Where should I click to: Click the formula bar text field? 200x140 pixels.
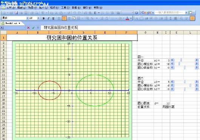tap(120, 28)
